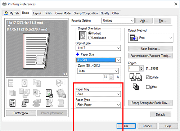Select the Portrait orientation radio button
The height and width of the screenshot is (131, 180).
90,33
